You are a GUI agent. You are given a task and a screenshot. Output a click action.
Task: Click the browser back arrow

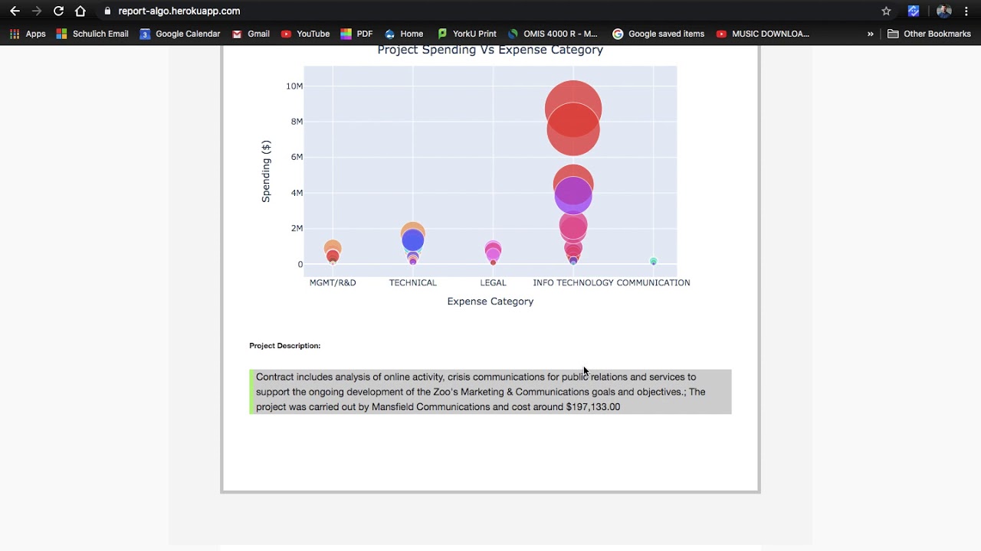tap(15, 11)
